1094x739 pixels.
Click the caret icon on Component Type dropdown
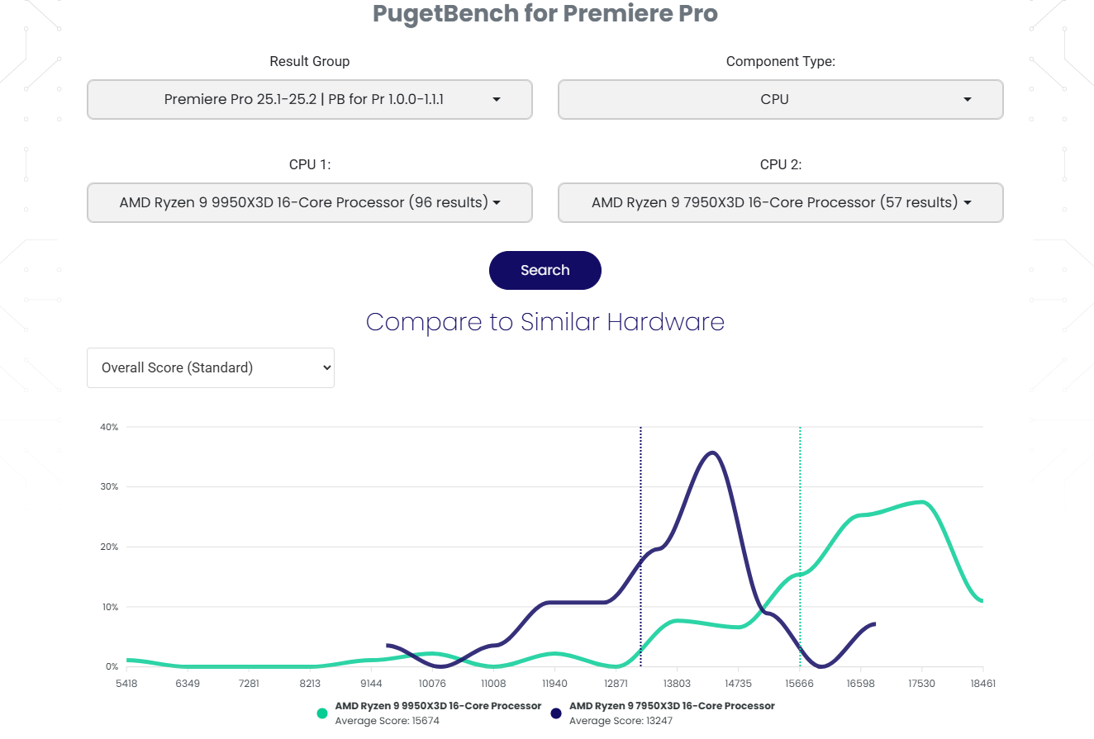[967, 99]
